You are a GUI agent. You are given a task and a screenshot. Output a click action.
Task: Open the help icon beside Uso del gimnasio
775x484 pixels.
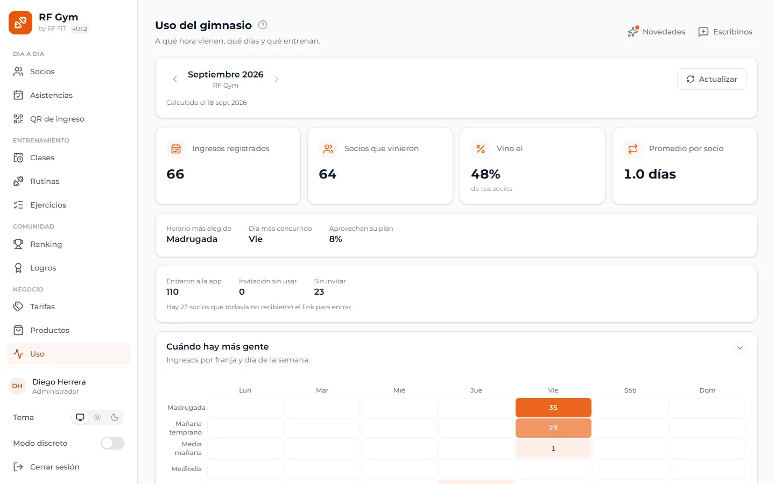point(263,25)
